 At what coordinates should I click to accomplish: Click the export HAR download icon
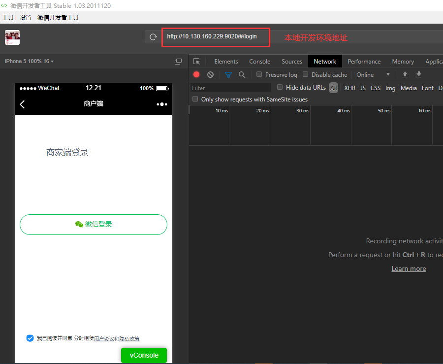click(419, 75)
